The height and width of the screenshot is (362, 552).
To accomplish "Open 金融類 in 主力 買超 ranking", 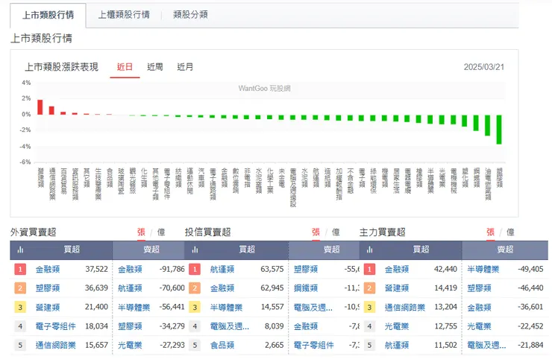I will coord(397,270).
